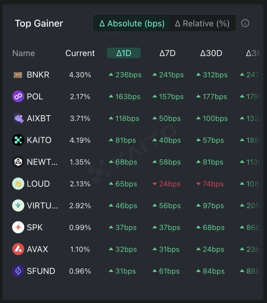Screen dimensions: 267x303
Task: Click the KAITO token icon
Action: (18, 140)
